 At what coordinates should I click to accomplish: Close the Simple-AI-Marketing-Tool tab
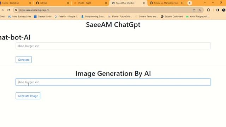(182, 3)
